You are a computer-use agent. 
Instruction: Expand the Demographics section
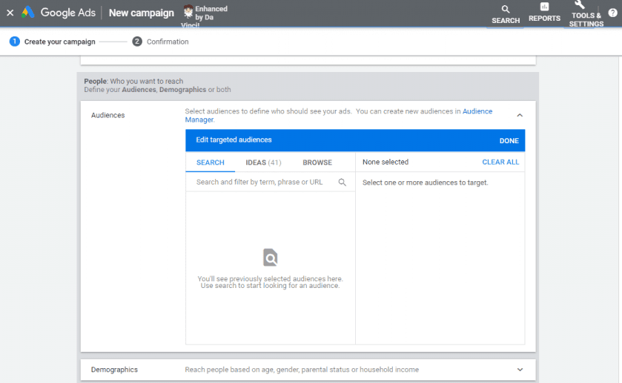520,370
